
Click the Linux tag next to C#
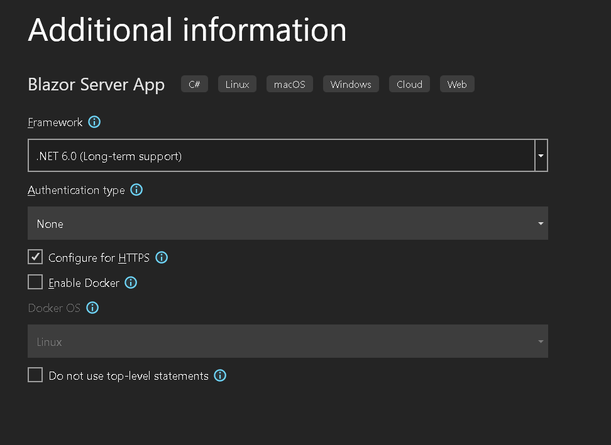click(x=238, y=84)
